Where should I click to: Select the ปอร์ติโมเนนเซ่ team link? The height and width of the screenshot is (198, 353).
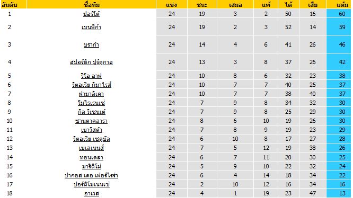click(x=91, y=184)
